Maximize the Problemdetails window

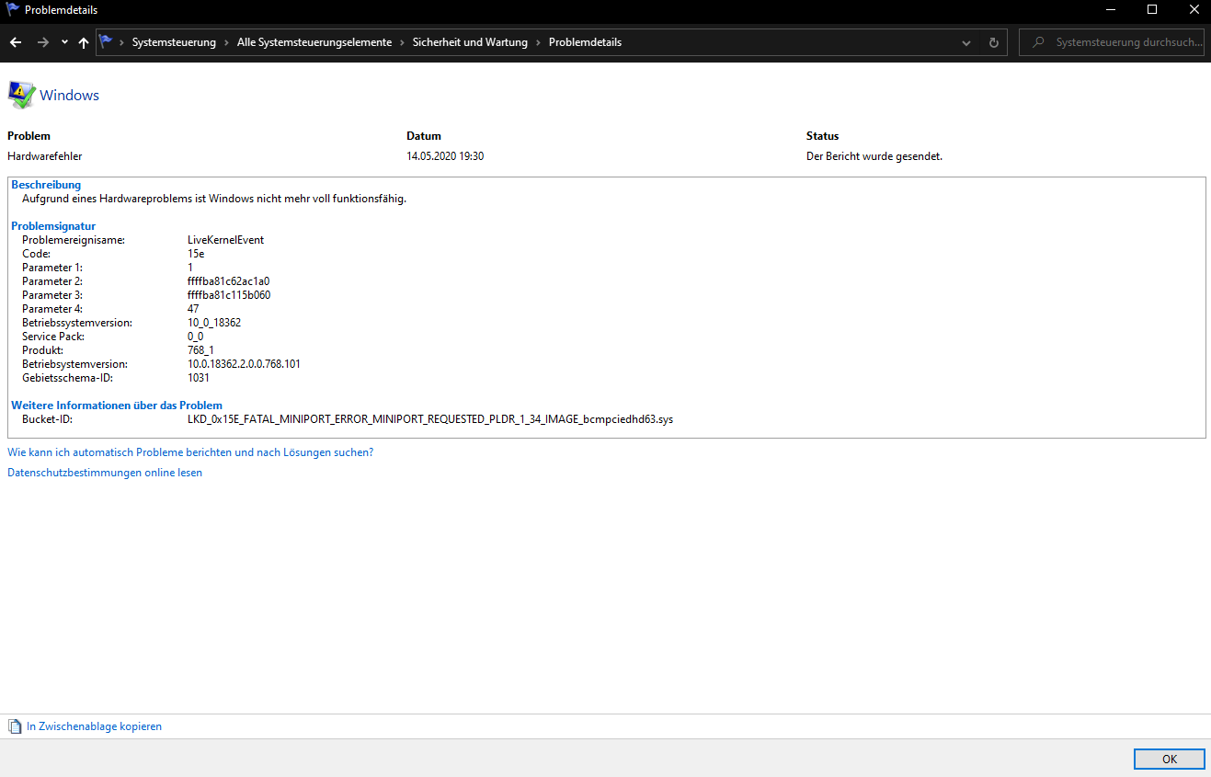coord(1152,10)
